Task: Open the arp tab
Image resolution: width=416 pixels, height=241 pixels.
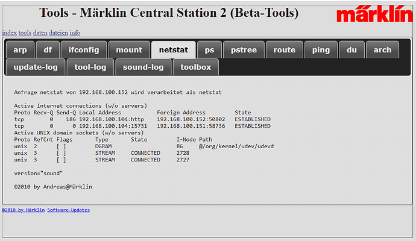Action: coord(20,50)
